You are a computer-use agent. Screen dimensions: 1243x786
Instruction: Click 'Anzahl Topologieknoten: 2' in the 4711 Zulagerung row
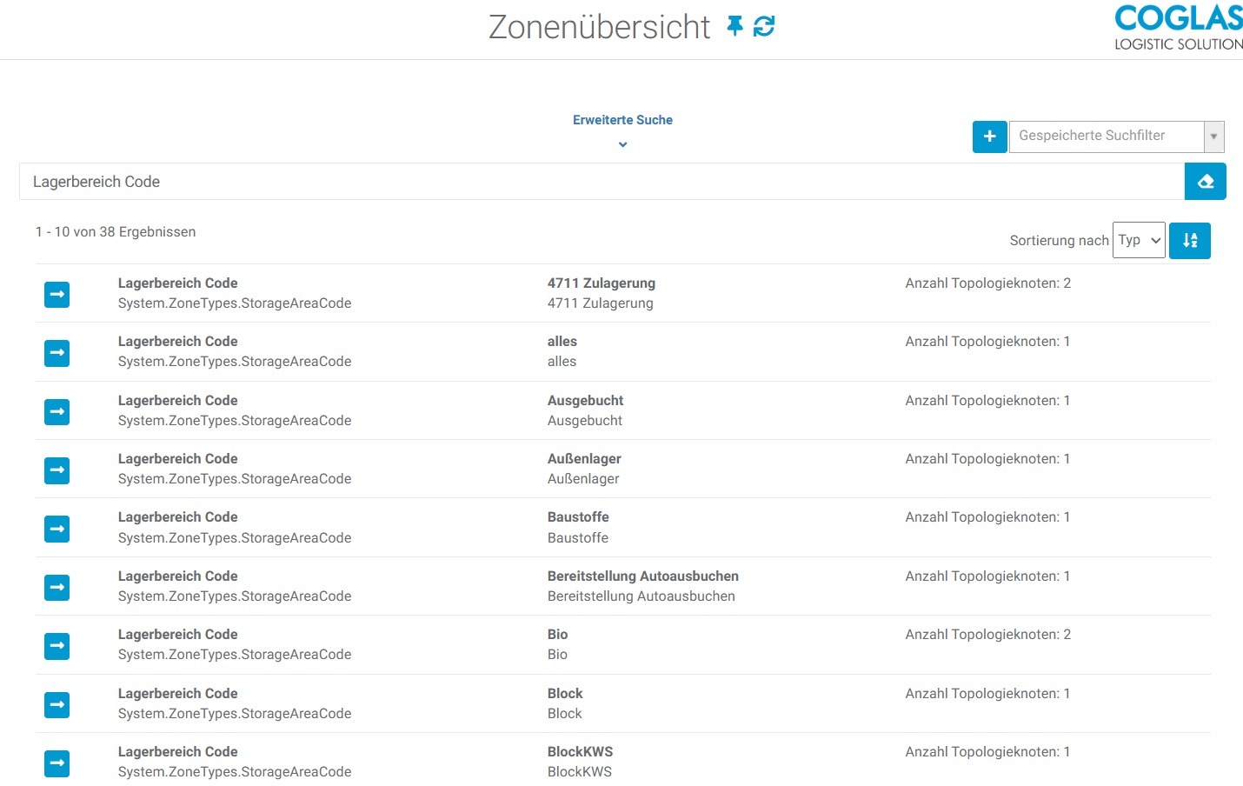pyautogui.click(x=988, y=283)
